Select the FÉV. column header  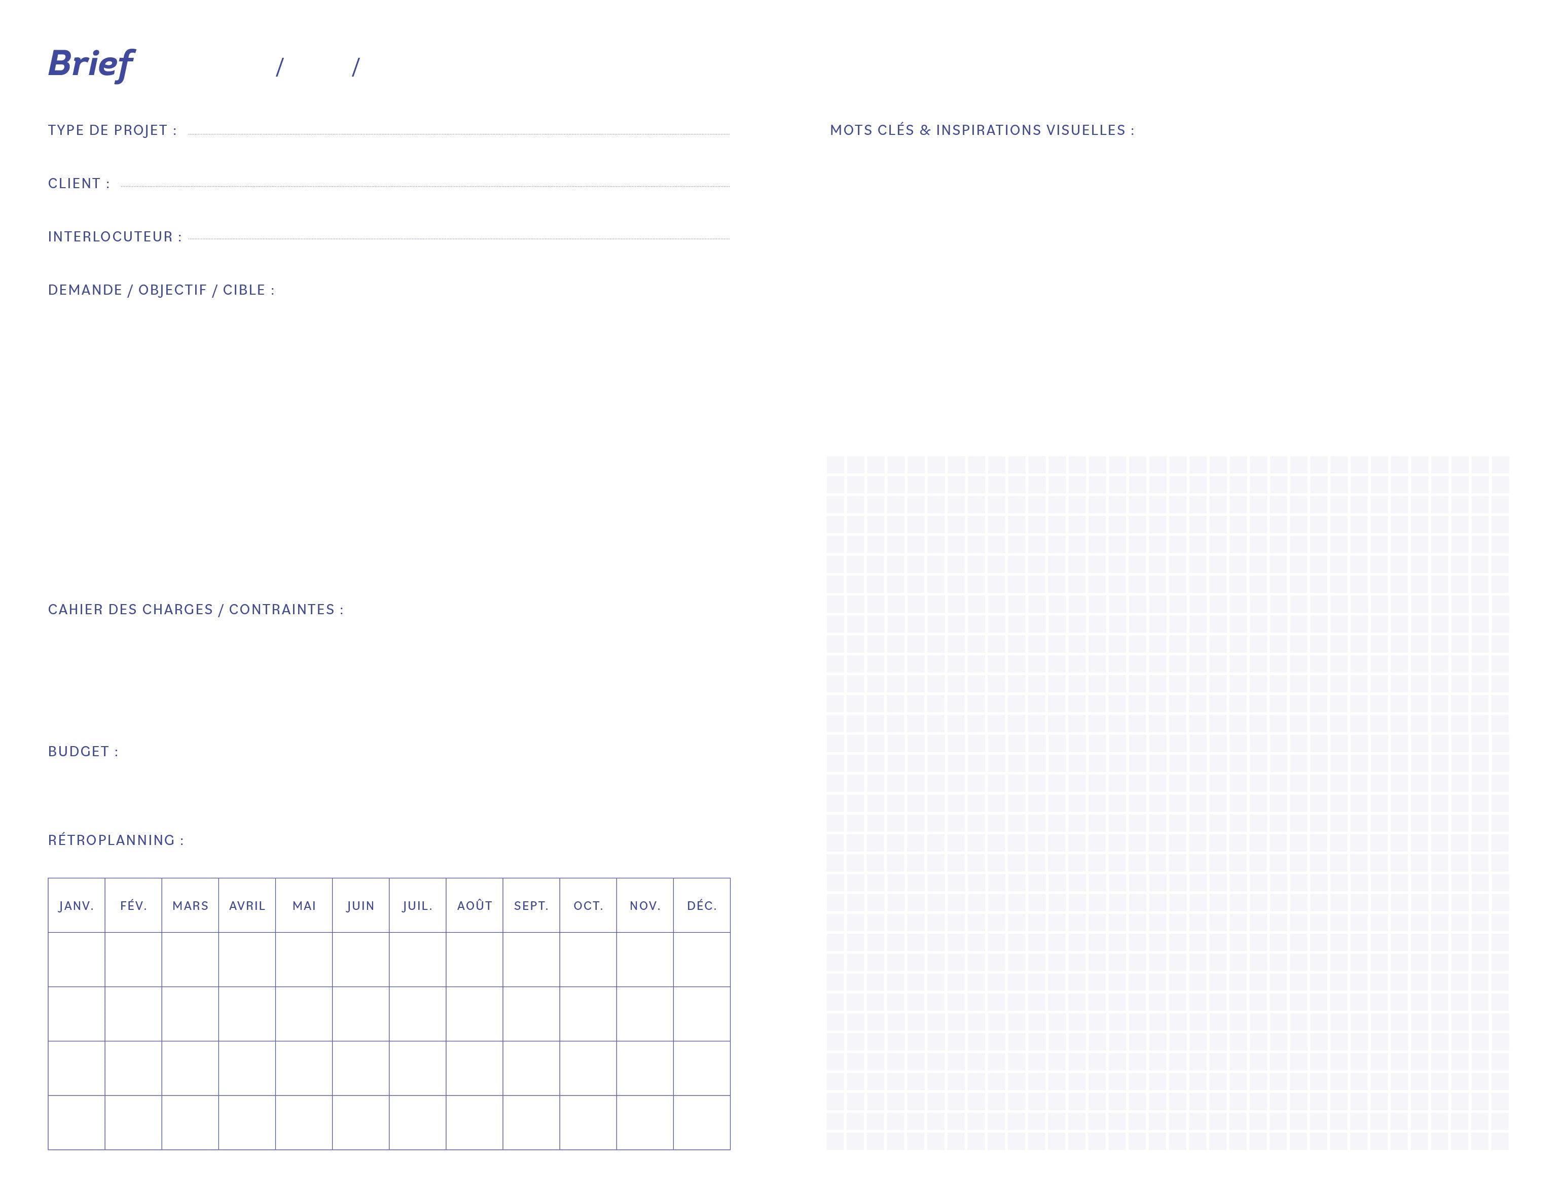133,906
